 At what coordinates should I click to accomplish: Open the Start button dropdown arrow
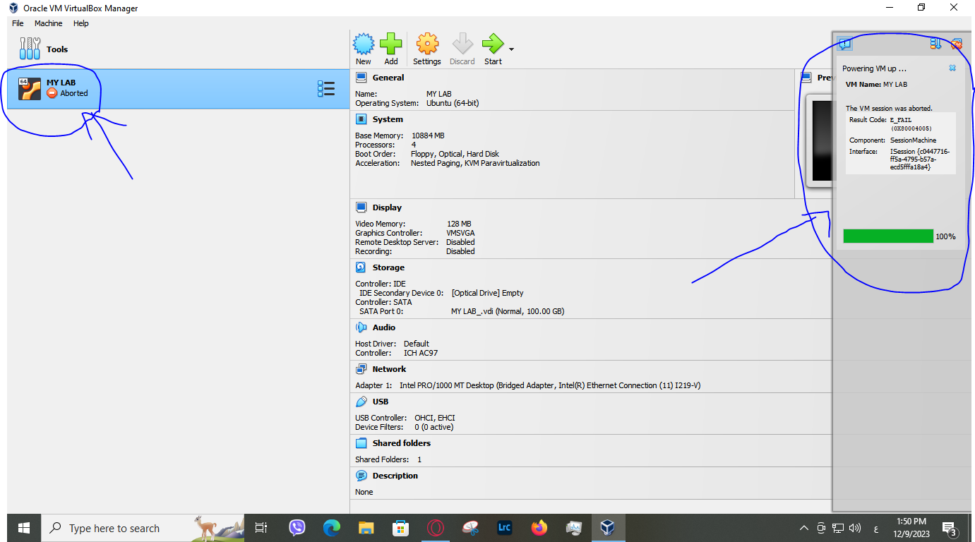tap(511, 49)
